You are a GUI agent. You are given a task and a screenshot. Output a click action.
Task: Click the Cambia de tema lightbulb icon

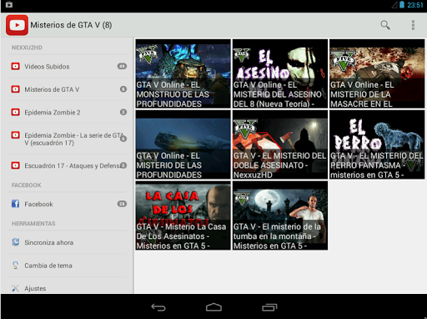(16, 265)
